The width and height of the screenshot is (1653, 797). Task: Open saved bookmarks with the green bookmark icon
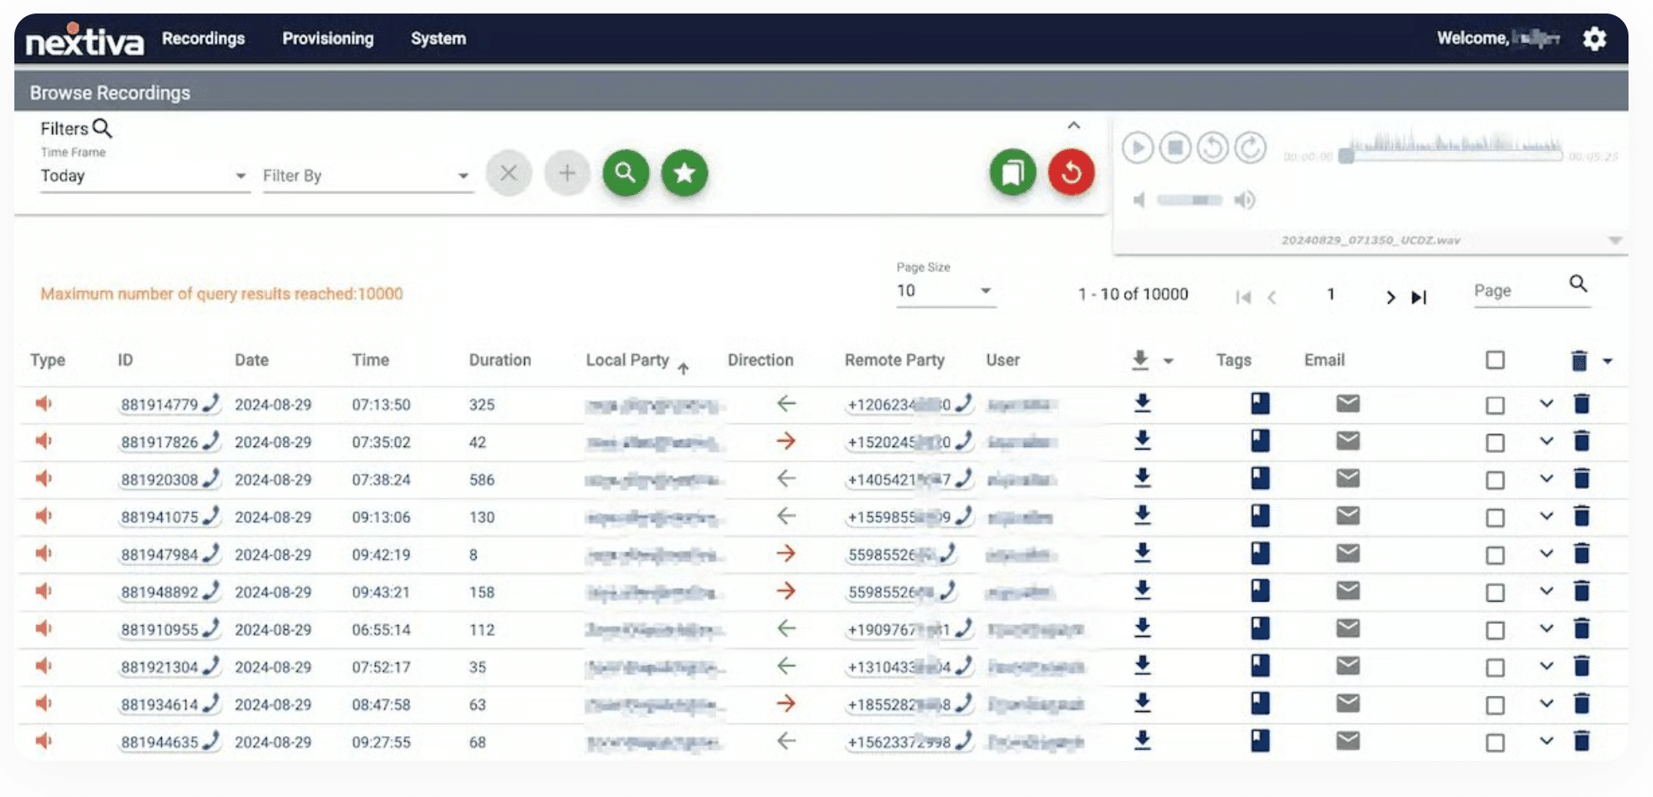pyautogui.click(x=1012, y=171)
